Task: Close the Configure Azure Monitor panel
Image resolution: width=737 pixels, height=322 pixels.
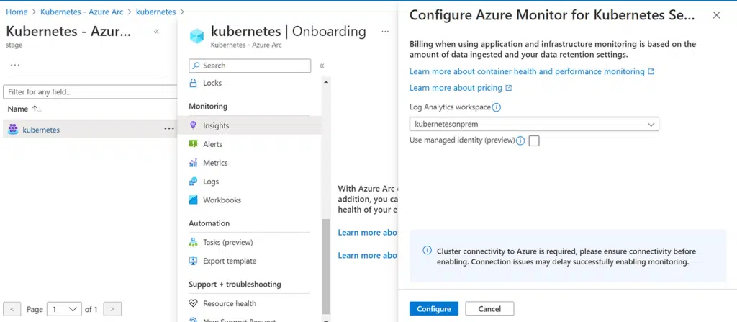Action: [716, 15]
